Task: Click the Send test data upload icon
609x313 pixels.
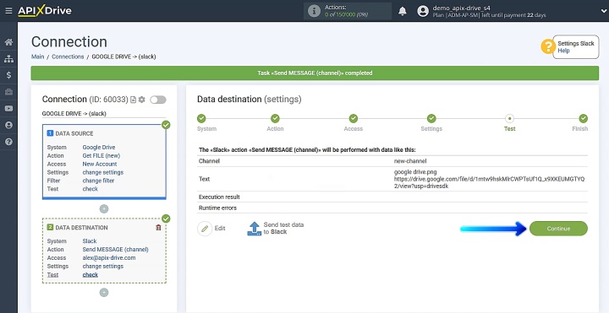Action: (255, 229)
